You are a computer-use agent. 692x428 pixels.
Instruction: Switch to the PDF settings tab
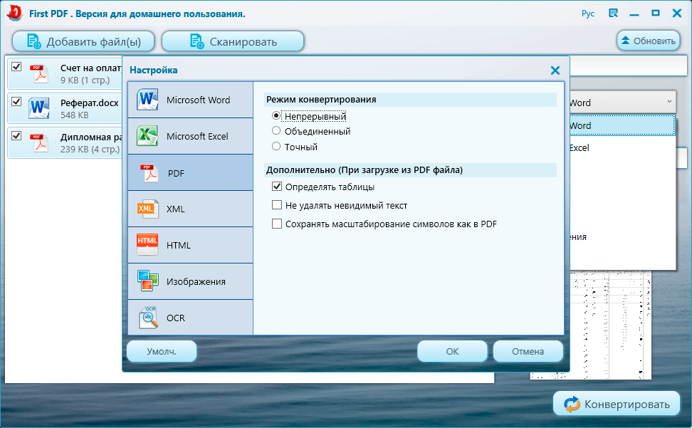pyautogui.click(x=190, y=172)
